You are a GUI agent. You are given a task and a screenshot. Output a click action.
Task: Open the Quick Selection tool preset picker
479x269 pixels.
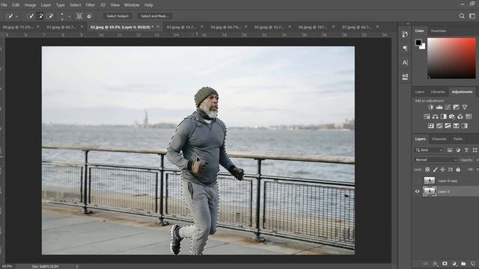(12, 16)
